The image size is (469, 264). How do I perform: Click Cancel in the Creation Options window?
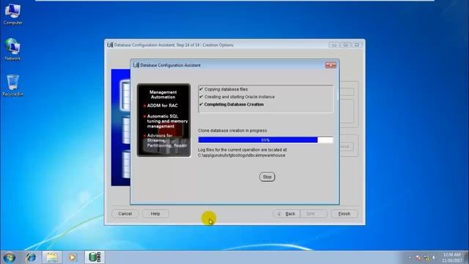[x=125, y=213]
